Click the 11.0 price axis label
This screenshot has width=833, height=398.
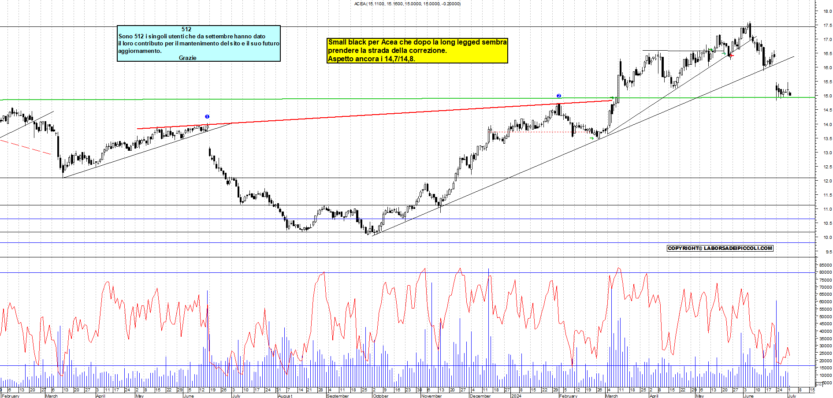coord(827,209)
